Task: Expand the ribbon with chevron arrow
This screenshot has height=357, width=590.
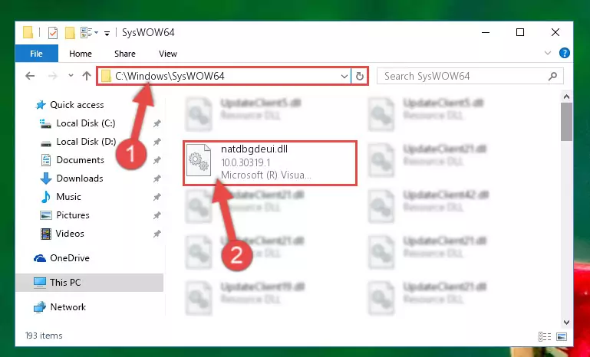Action: 548,54
